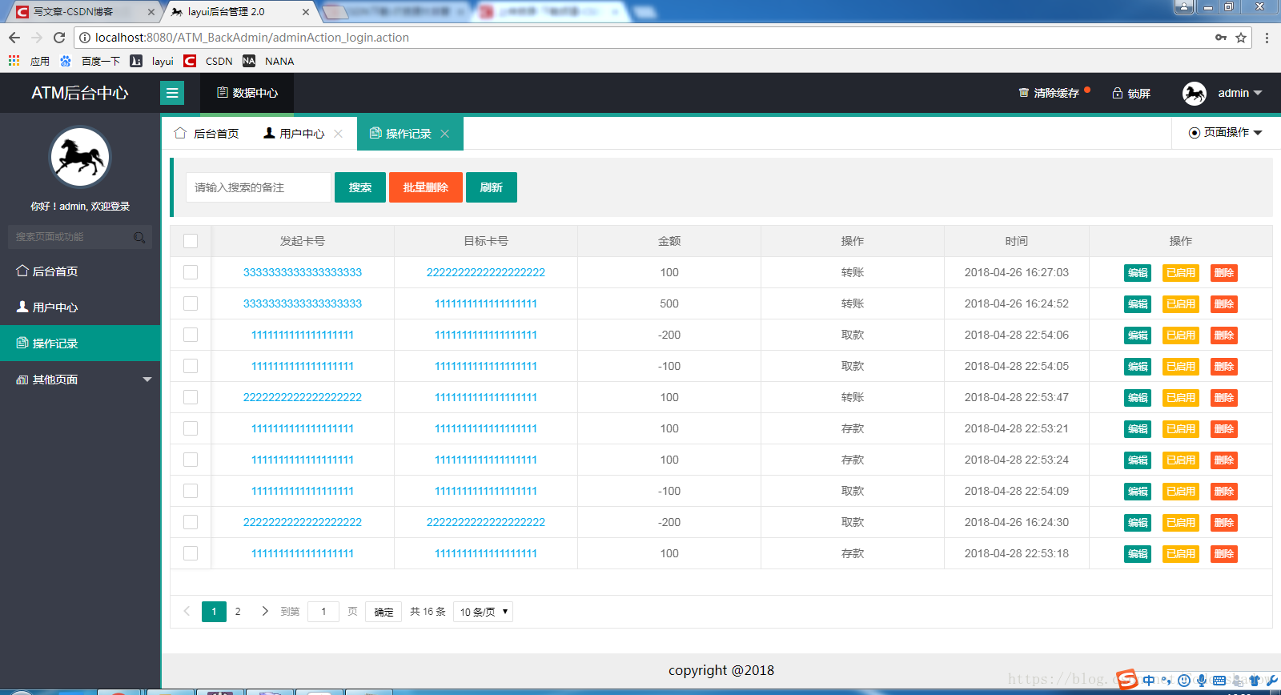Edit the row dated 2018-04-26 16:24:52
Screen dimensions: 1281x695
pos(1138,304)
